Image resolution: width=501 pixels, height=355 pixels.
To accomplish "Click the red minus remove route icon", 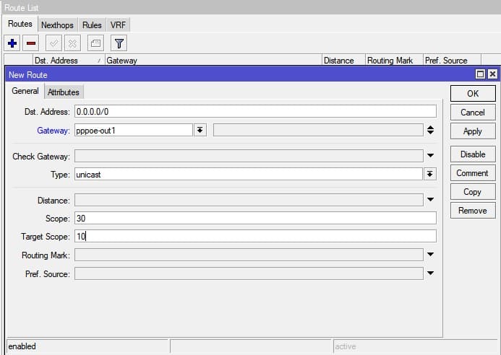I will coord(30,43).
